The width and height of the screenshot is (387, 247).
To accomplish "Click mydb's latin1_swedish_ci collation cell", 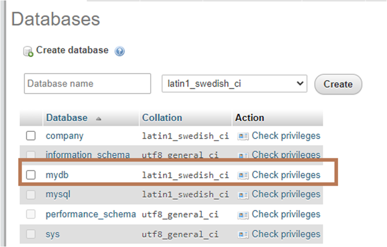I will click(185, 175).
